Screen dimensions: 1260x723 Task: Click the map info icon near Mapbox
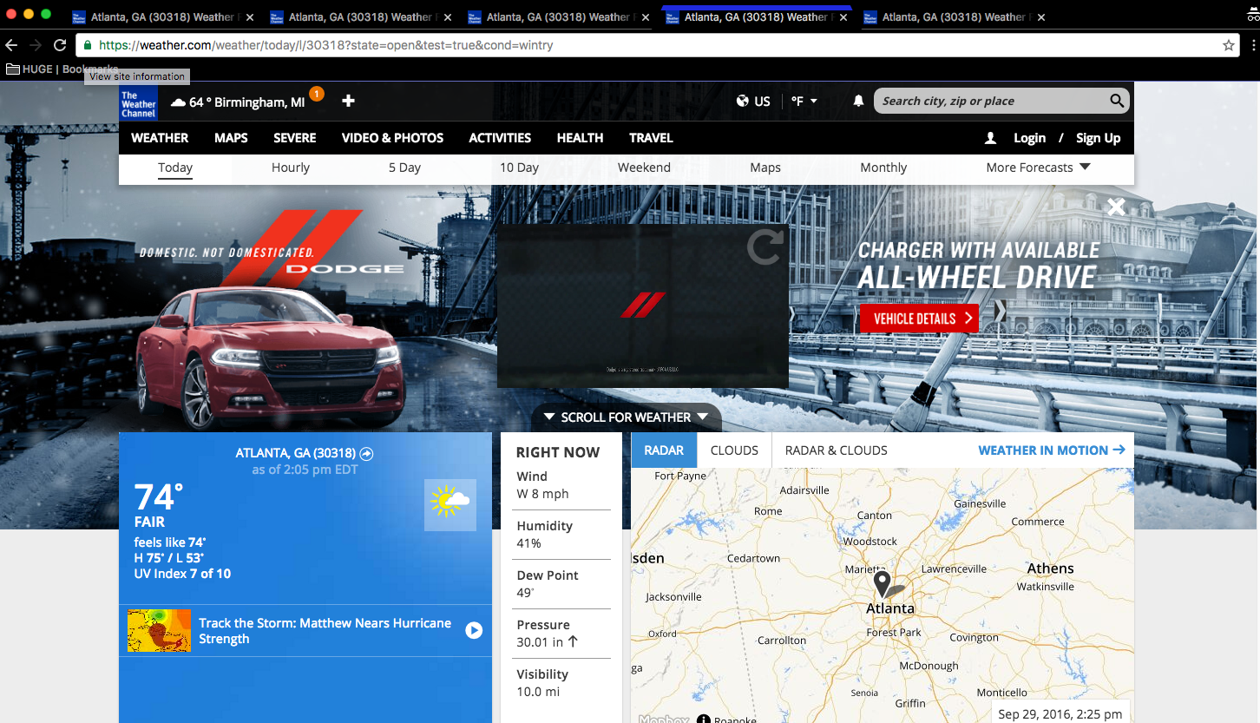704,719
